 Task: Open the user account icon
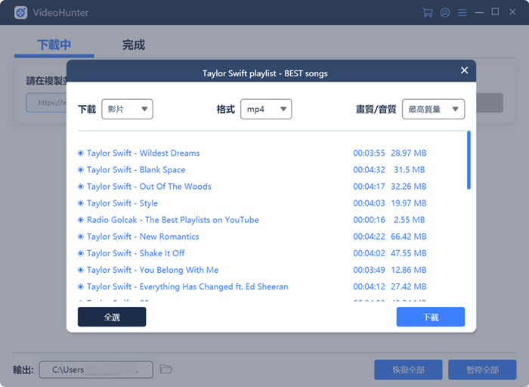tap(445, 13)
